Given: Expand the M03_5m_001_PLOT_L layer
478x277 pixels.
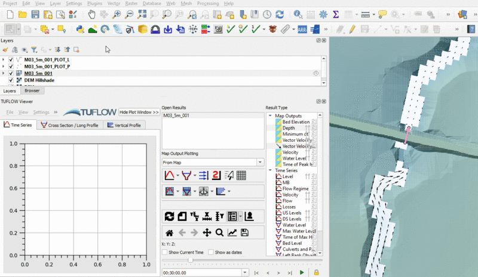Looking at the screenshot, I should pyautogui.click(x=4, y=60).
